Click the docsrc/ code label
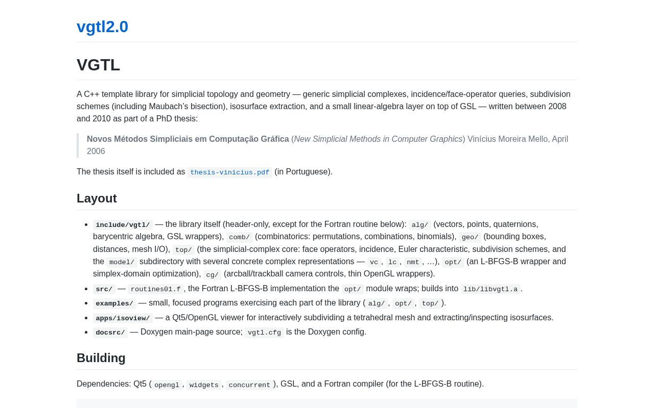 (110, 333)
